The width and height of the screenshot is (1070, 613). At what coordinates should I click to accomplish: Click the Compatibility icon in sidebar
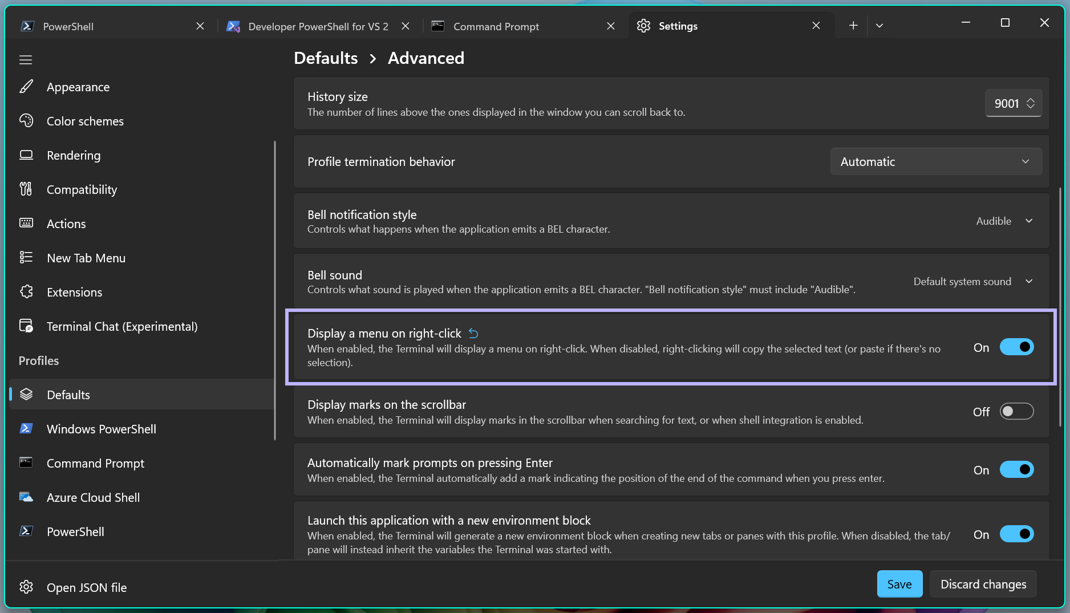coord(26,189)
